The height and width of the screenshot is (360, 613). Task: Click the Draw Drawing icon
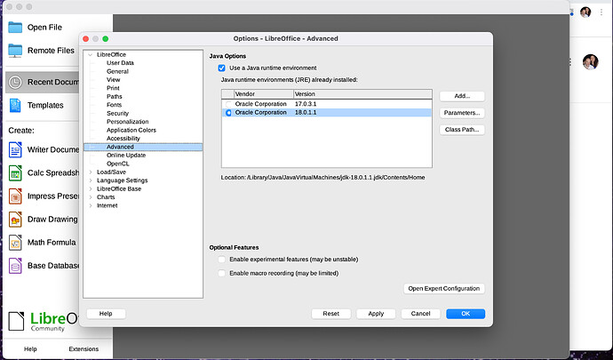click(15, 220)
